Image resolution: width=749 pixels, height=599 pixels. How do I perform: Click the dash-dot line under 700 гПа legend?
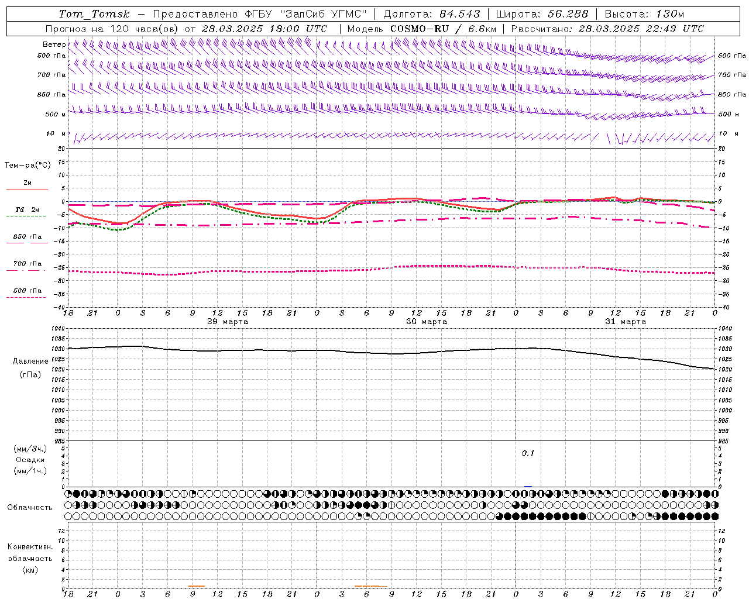click(x=26, y=270)
